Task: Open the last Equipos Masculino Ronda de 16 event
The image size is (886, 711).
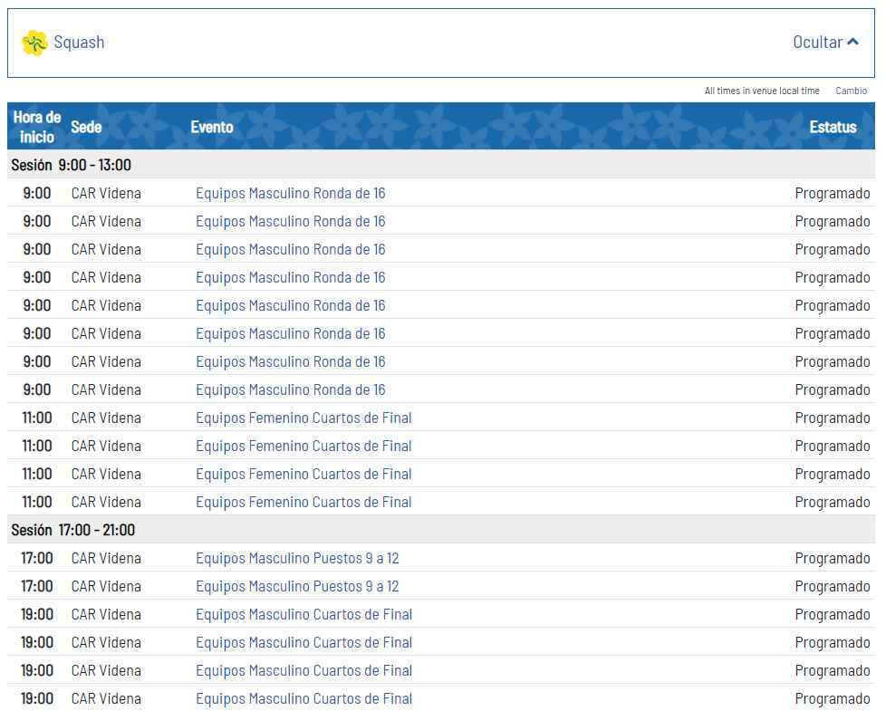Action: click(290, 389)
